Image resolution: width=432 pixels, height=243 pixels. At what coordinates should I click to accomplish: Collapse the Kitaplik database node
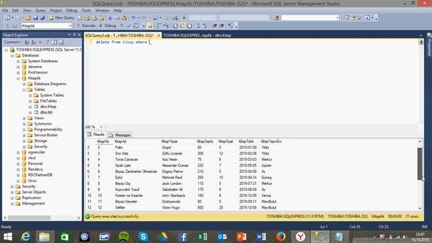click(x=18, y=78)
